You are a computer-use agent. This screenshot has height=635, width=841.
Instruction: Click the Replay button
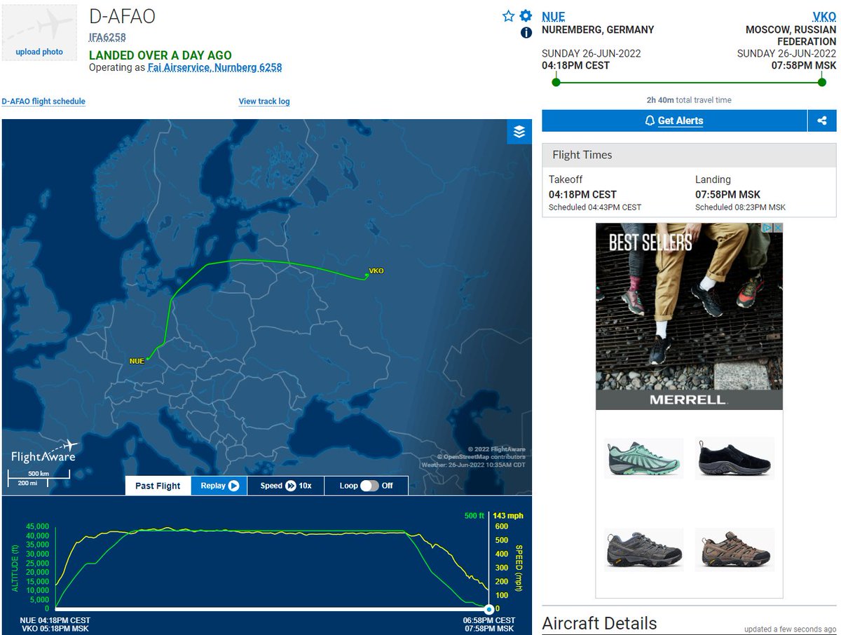(219, 486)
